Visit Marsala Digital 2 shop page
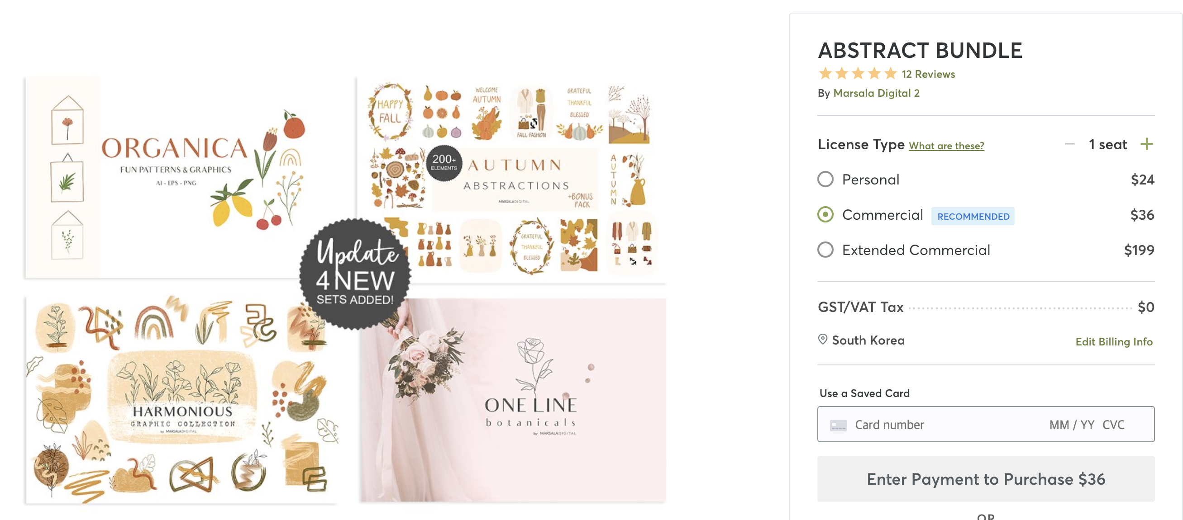Viewport: 1183px width, 520px height. (x=876, y=93)
